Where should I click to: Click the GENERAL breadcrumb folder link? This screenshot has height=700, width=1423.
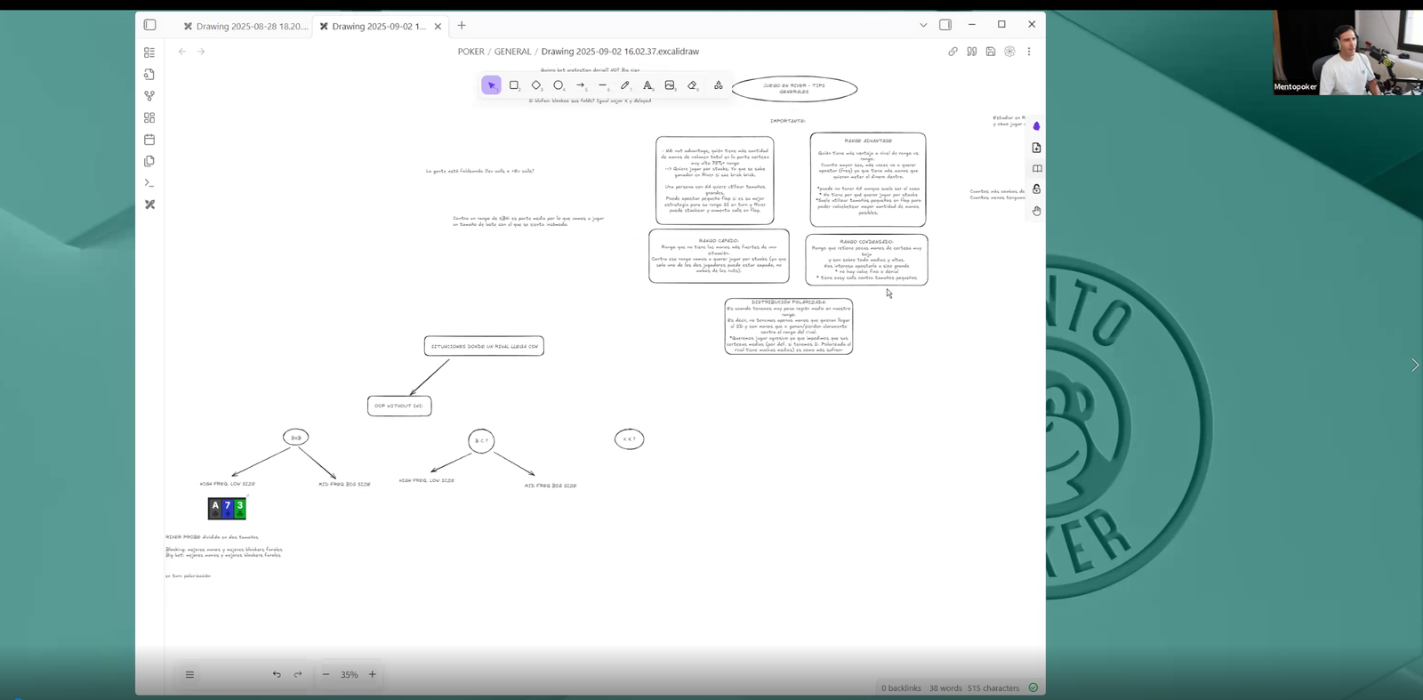(x=512, y=52)
